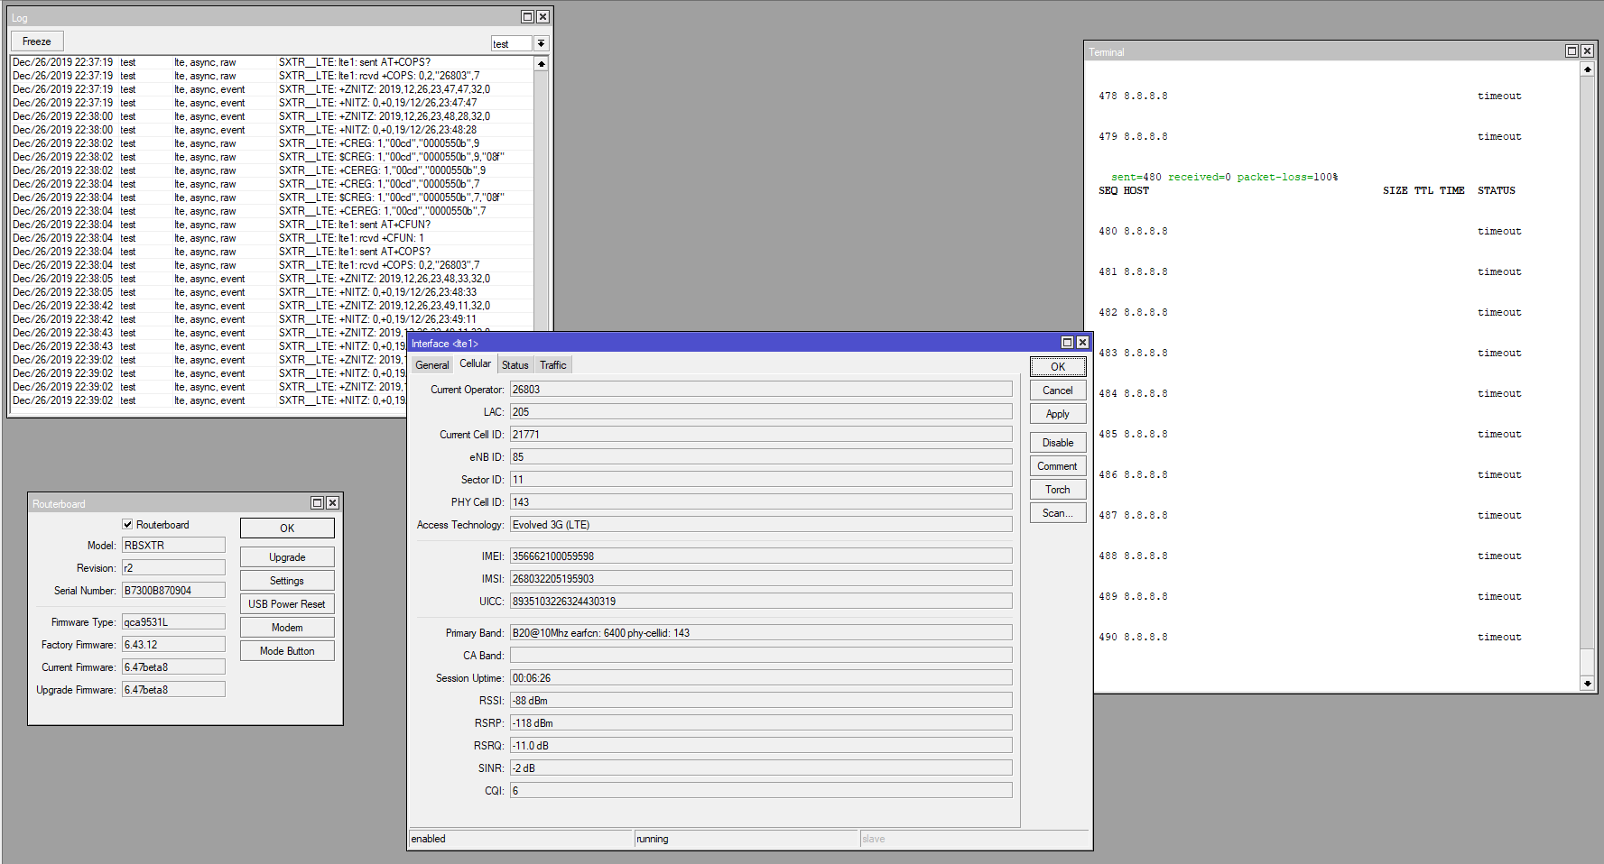The width and height of the screenshot is (1604, 864).
Task: Click the USB Power Reset button
Action: 287,604
